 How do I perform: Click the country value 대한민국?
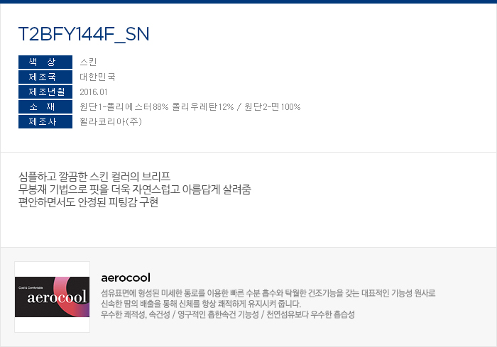point(97,77)
